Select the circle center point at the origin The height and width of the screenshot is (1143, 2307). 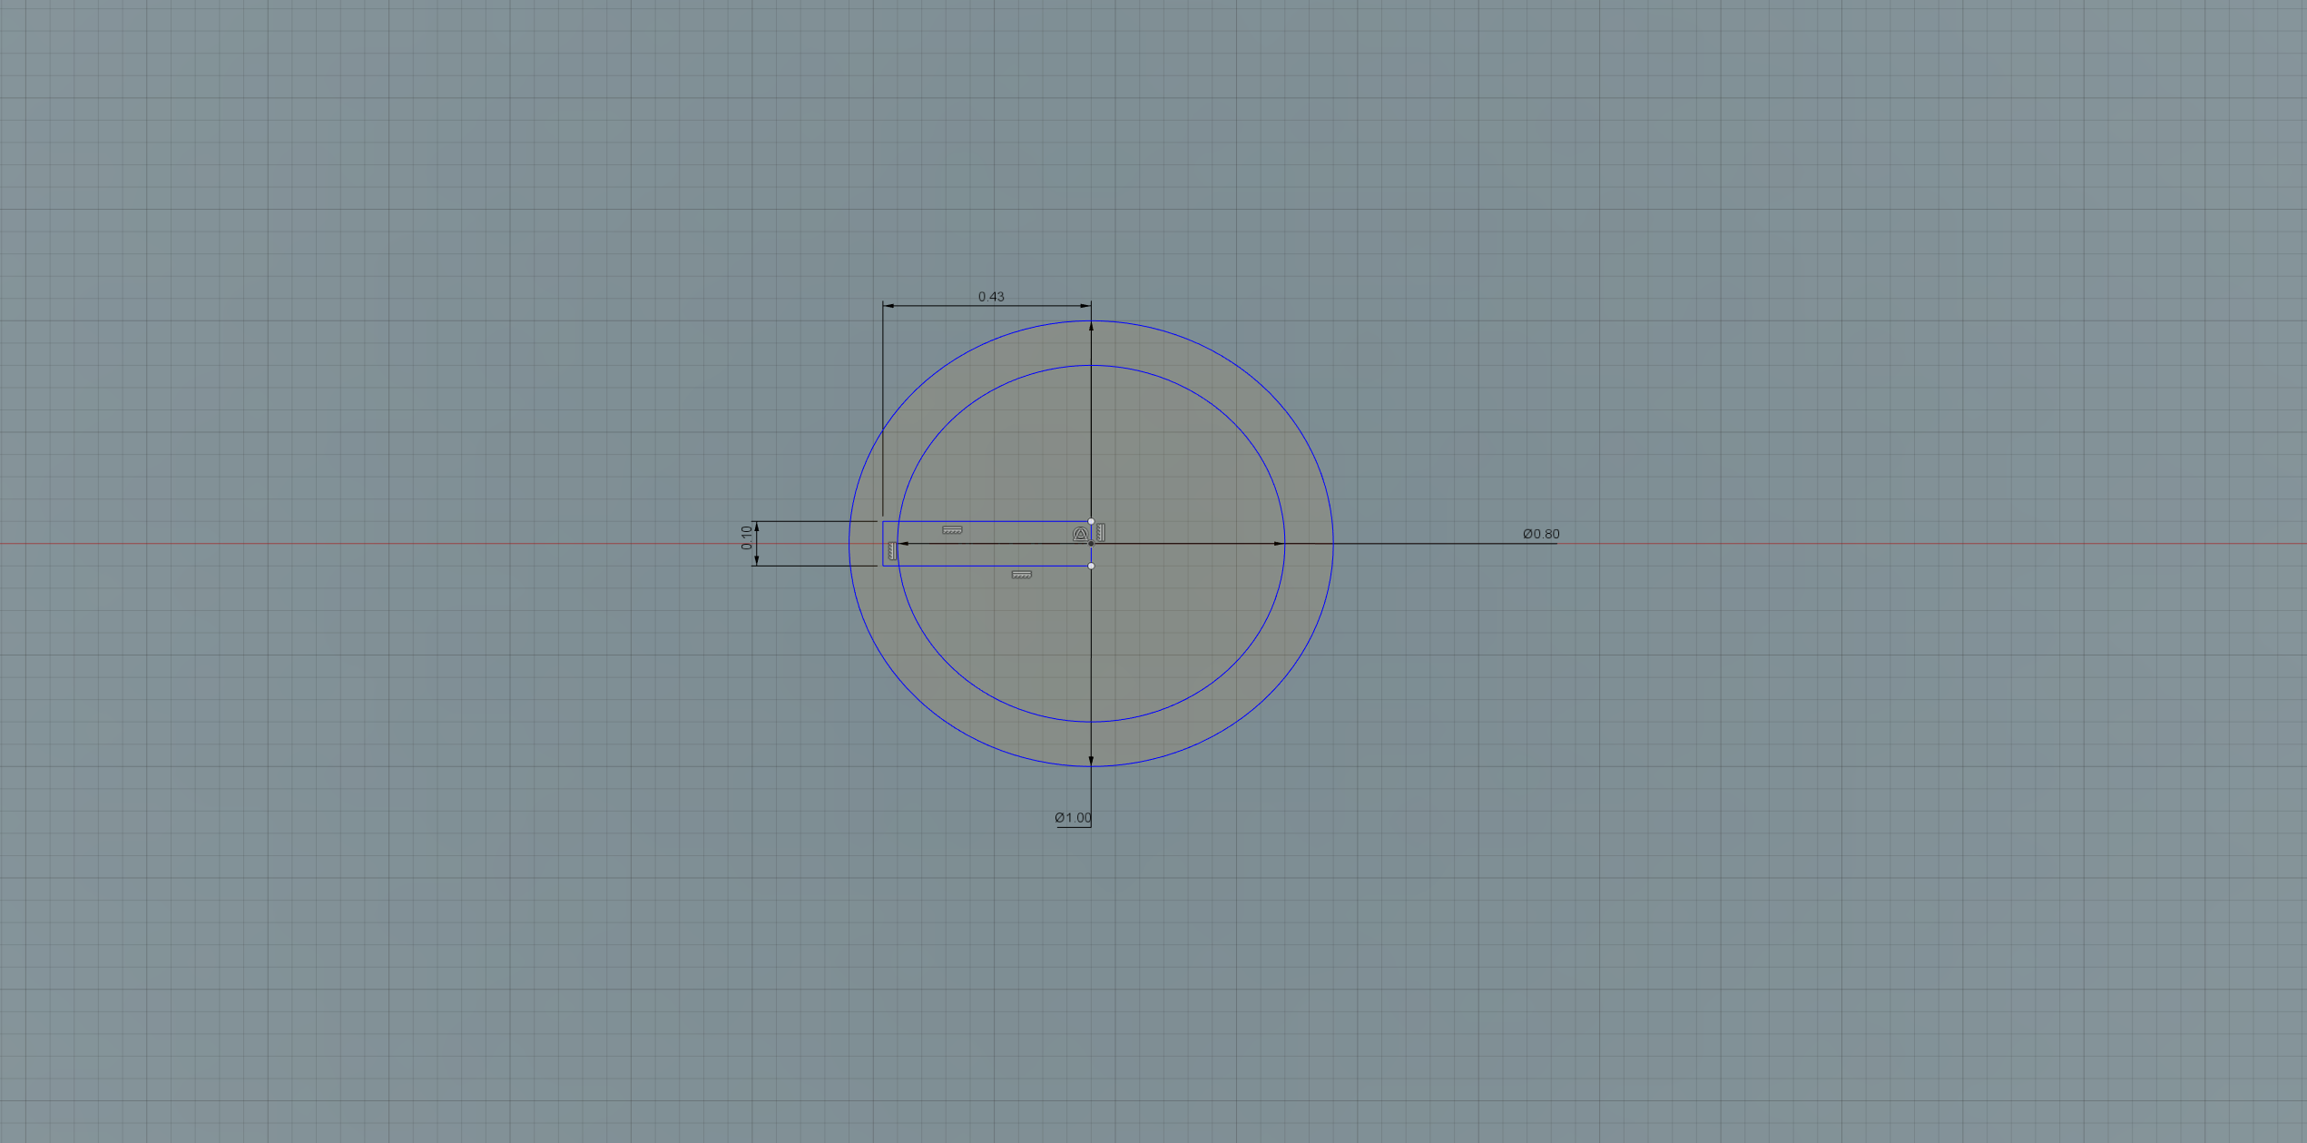1091,544
